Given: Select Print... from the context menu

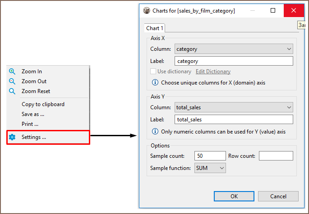Looking at the screenshot, I should click(30, 124).
